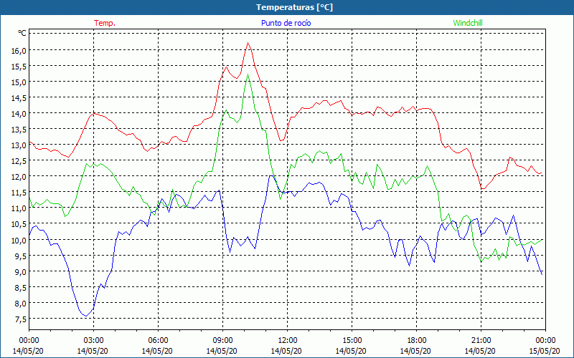This screenshot has width=574, height=358.
Task: Click the 9,5 y-axis value
Action: 20,256
